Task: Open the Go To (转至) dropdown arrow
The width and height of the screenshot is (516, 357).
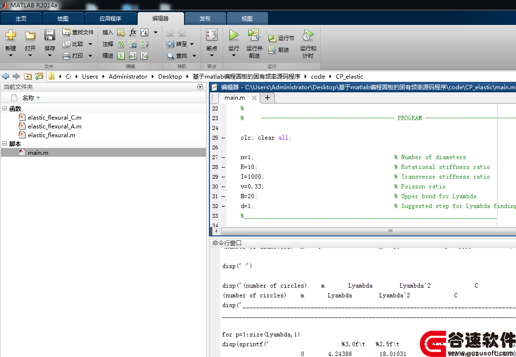Action: click(192, 44)
